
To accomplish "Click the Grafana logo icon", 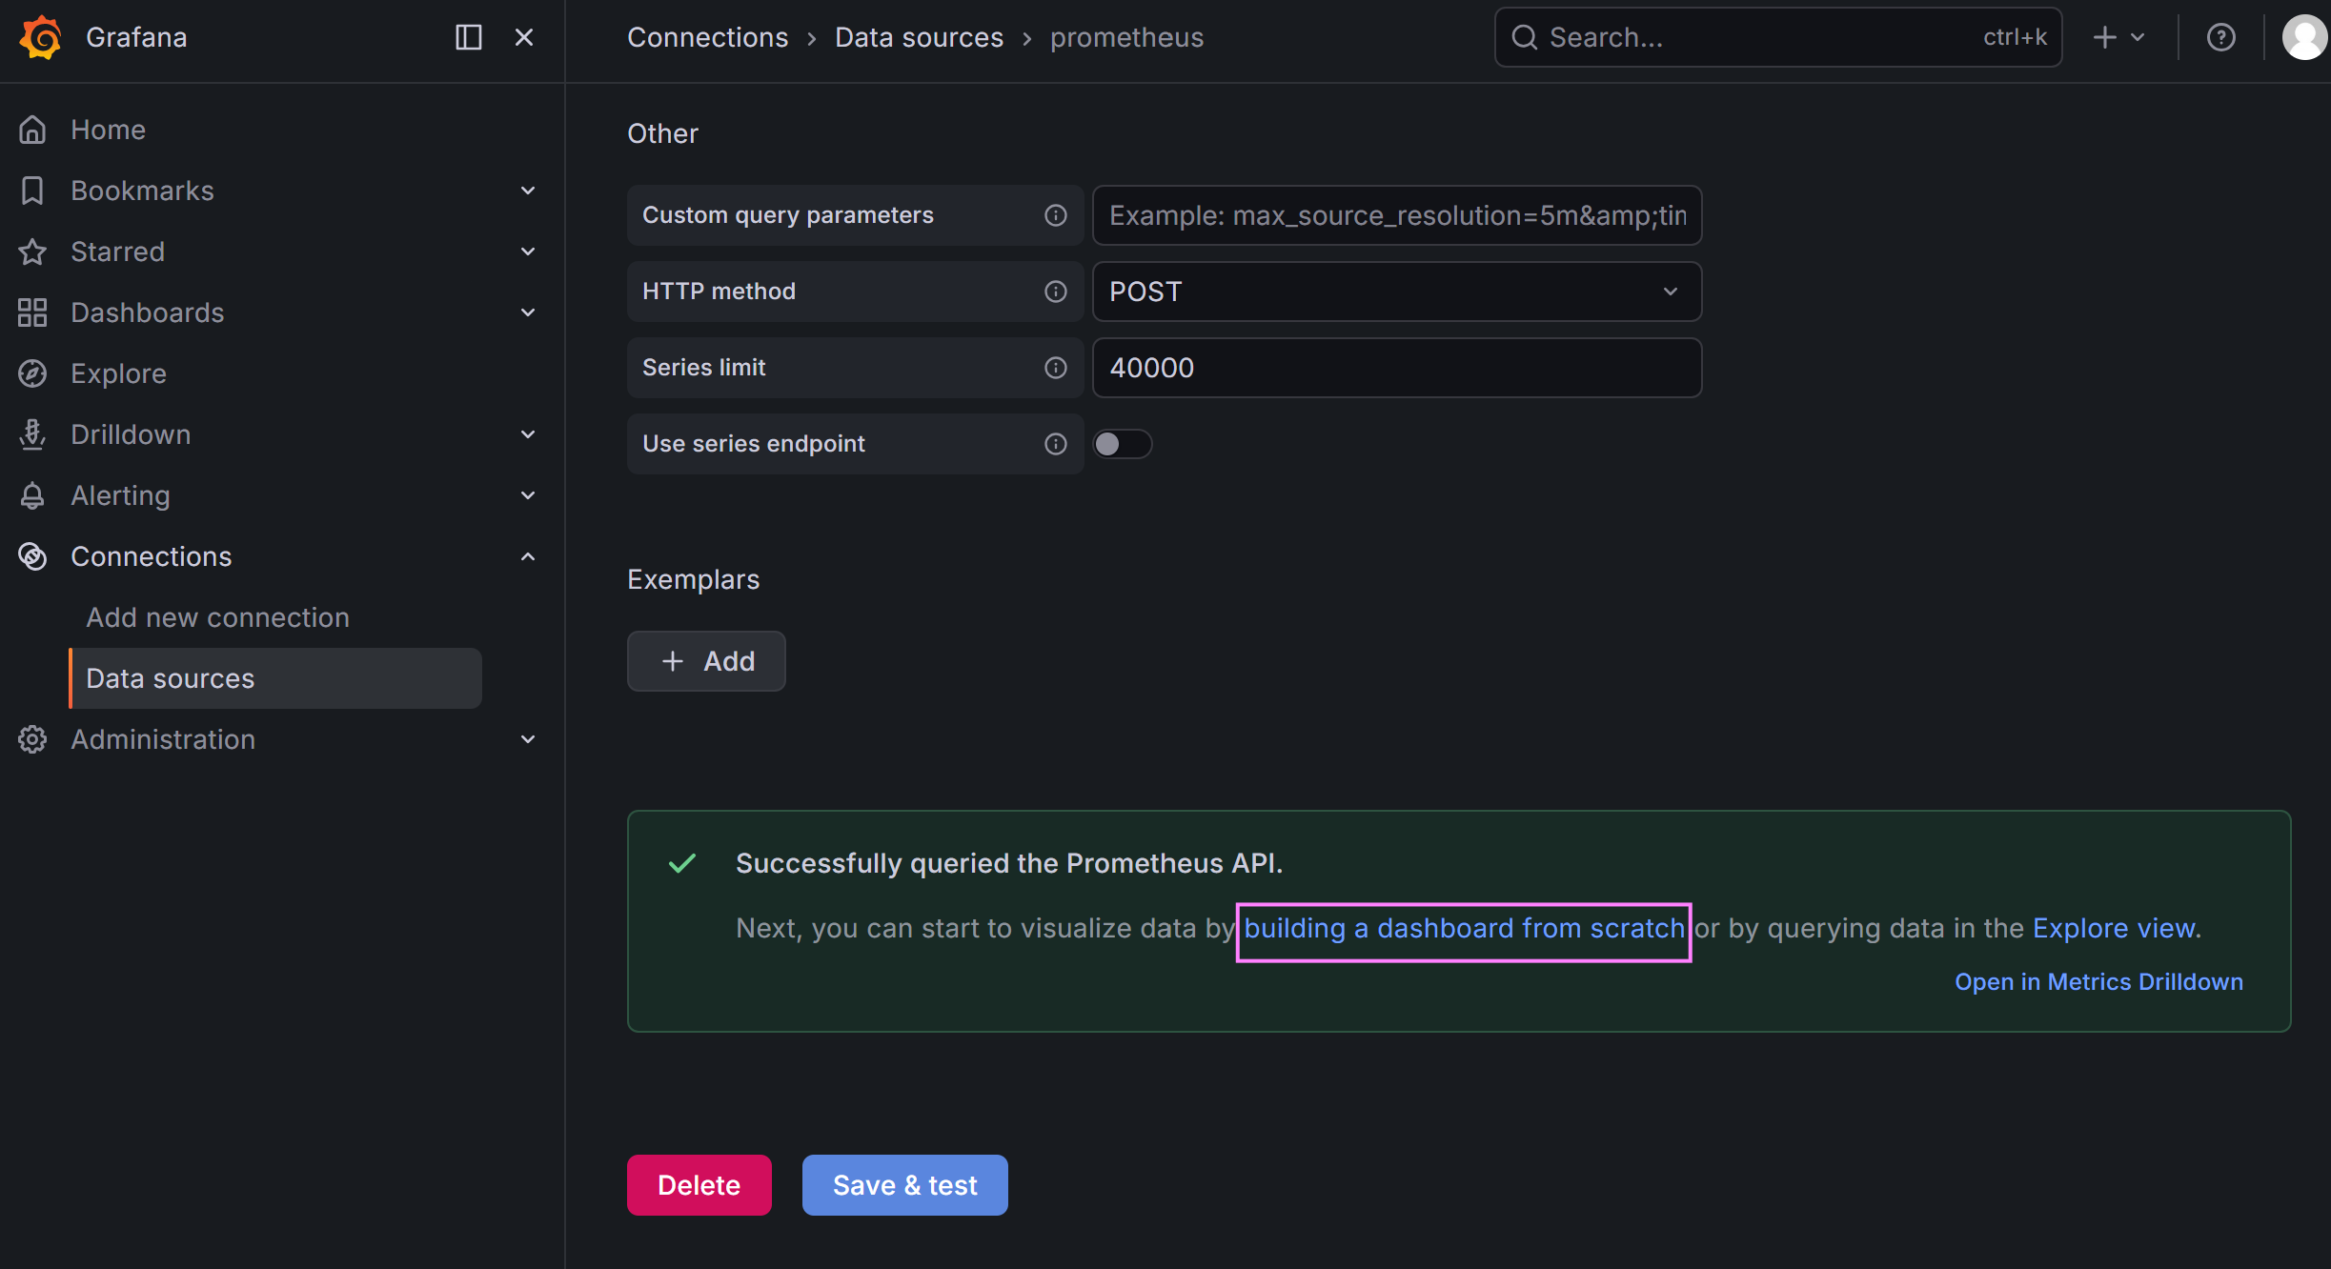I will point(40,37).
